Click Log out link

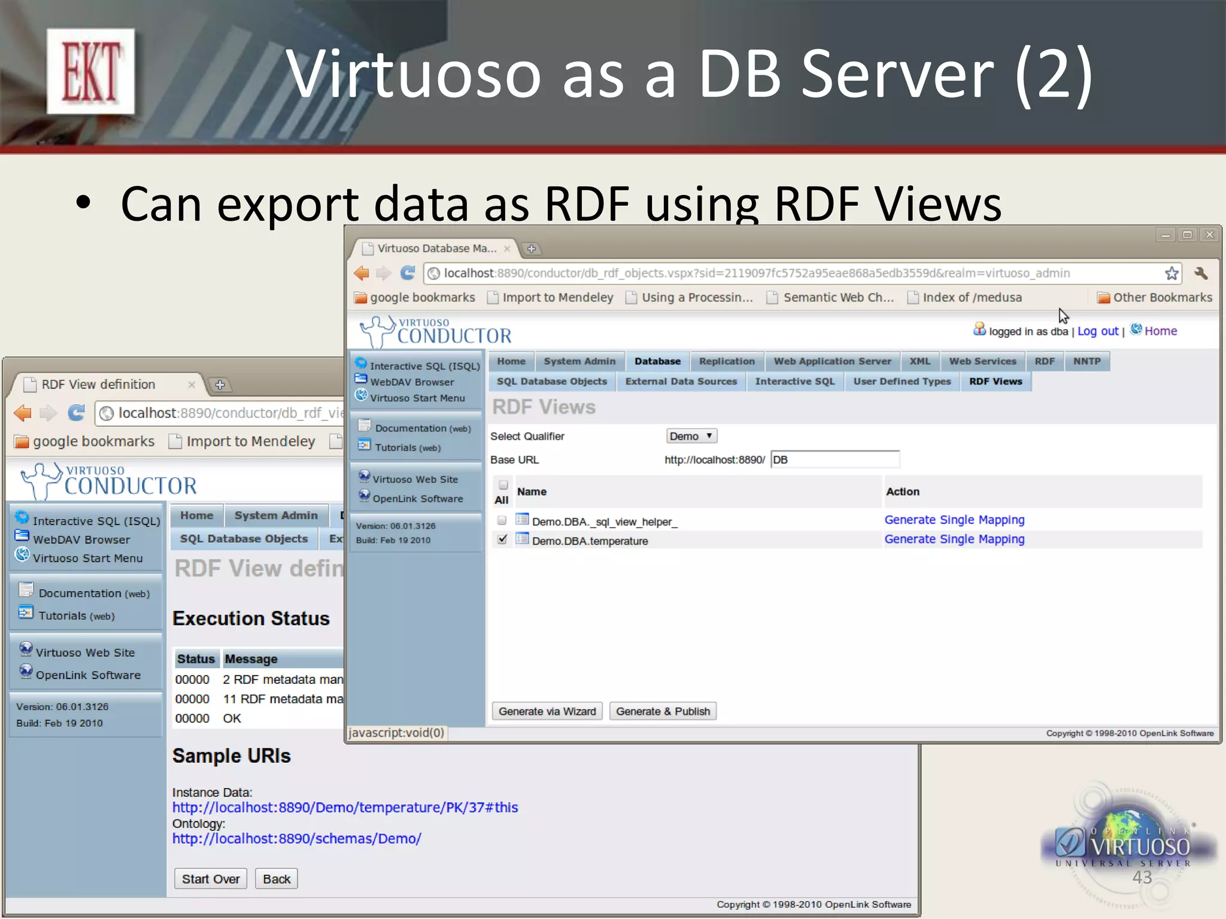click(x=1098, y=331)
